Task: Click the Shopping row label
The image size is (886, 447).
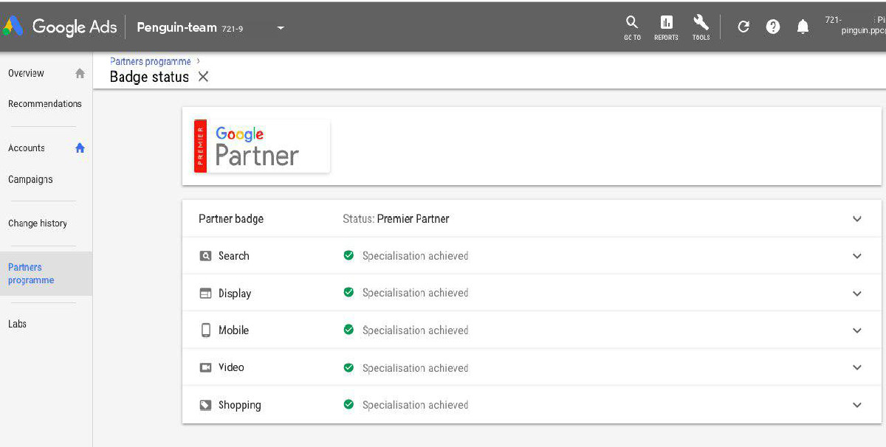Action: point(240,405)
